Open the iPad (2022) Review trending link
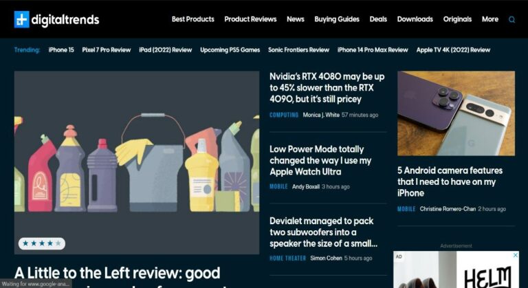The width and height of the screenshot is (528, 288). coord(165,50)
